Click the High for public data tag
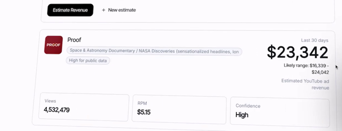Screen dimensions: 342x131 click(x=88, y=60)
